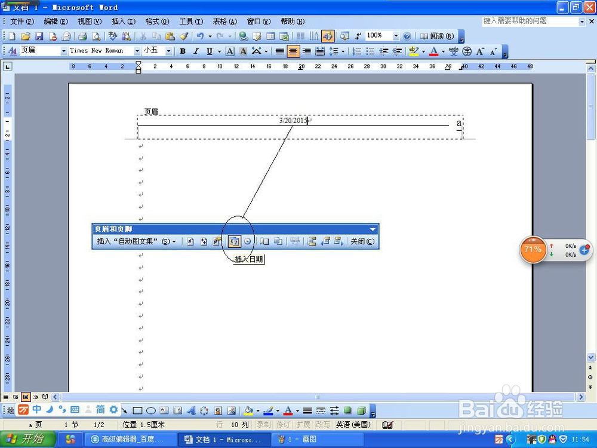Viewport: 597px width, 448px height.
Task: Open the columns layout icon
Action: click(300, 36)
